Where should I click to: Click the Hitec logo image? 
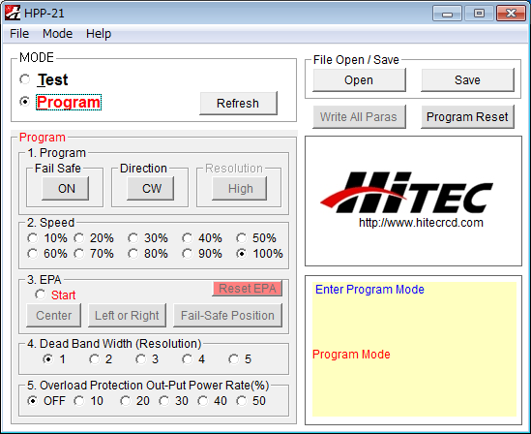[x=406, y=192]
